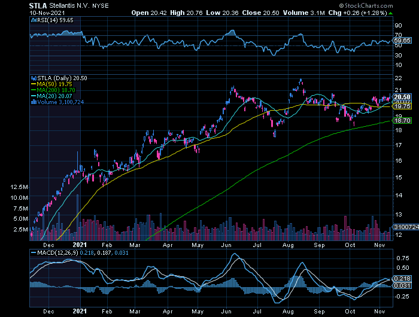The width and height of the screenshot is (419, 317).
Task: Click the RSI axis label 90
Action: click(399, 25)
